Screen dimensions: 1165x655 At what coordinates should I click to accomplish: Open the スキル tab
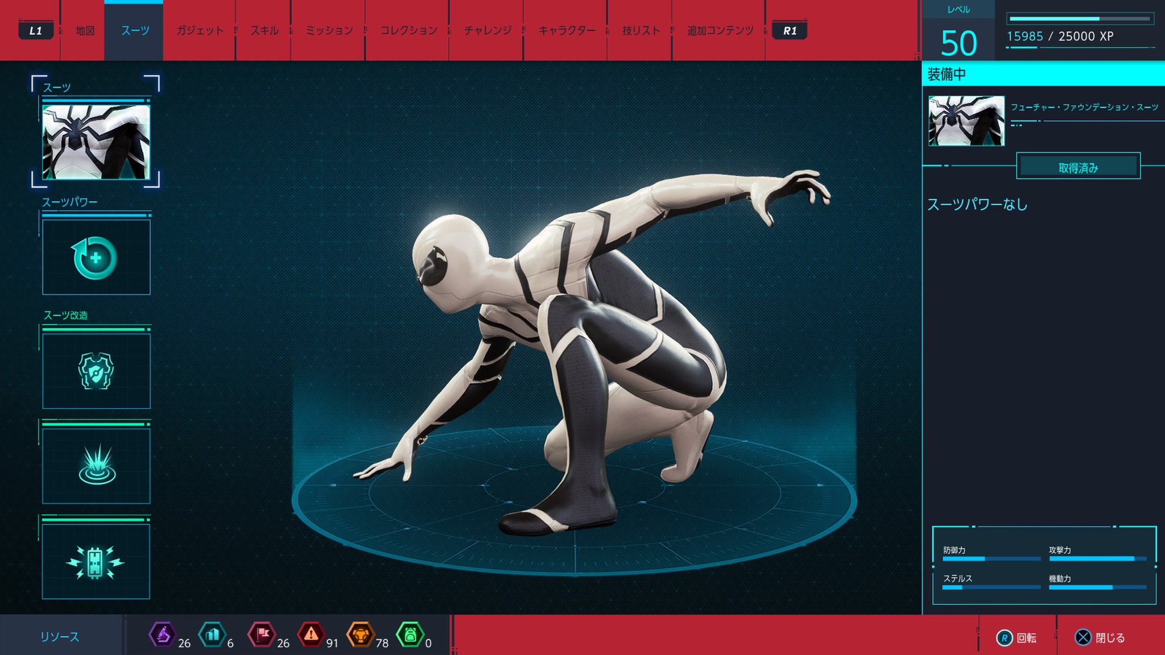pyautogui.click(x=265, y=31)
